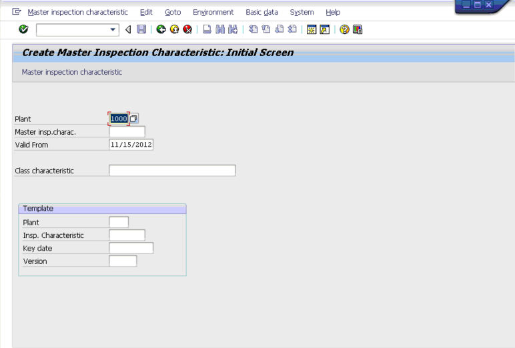Open Customize Local Layout icon
The height and width of the screenshot is (348, 515).
(358, 29)
